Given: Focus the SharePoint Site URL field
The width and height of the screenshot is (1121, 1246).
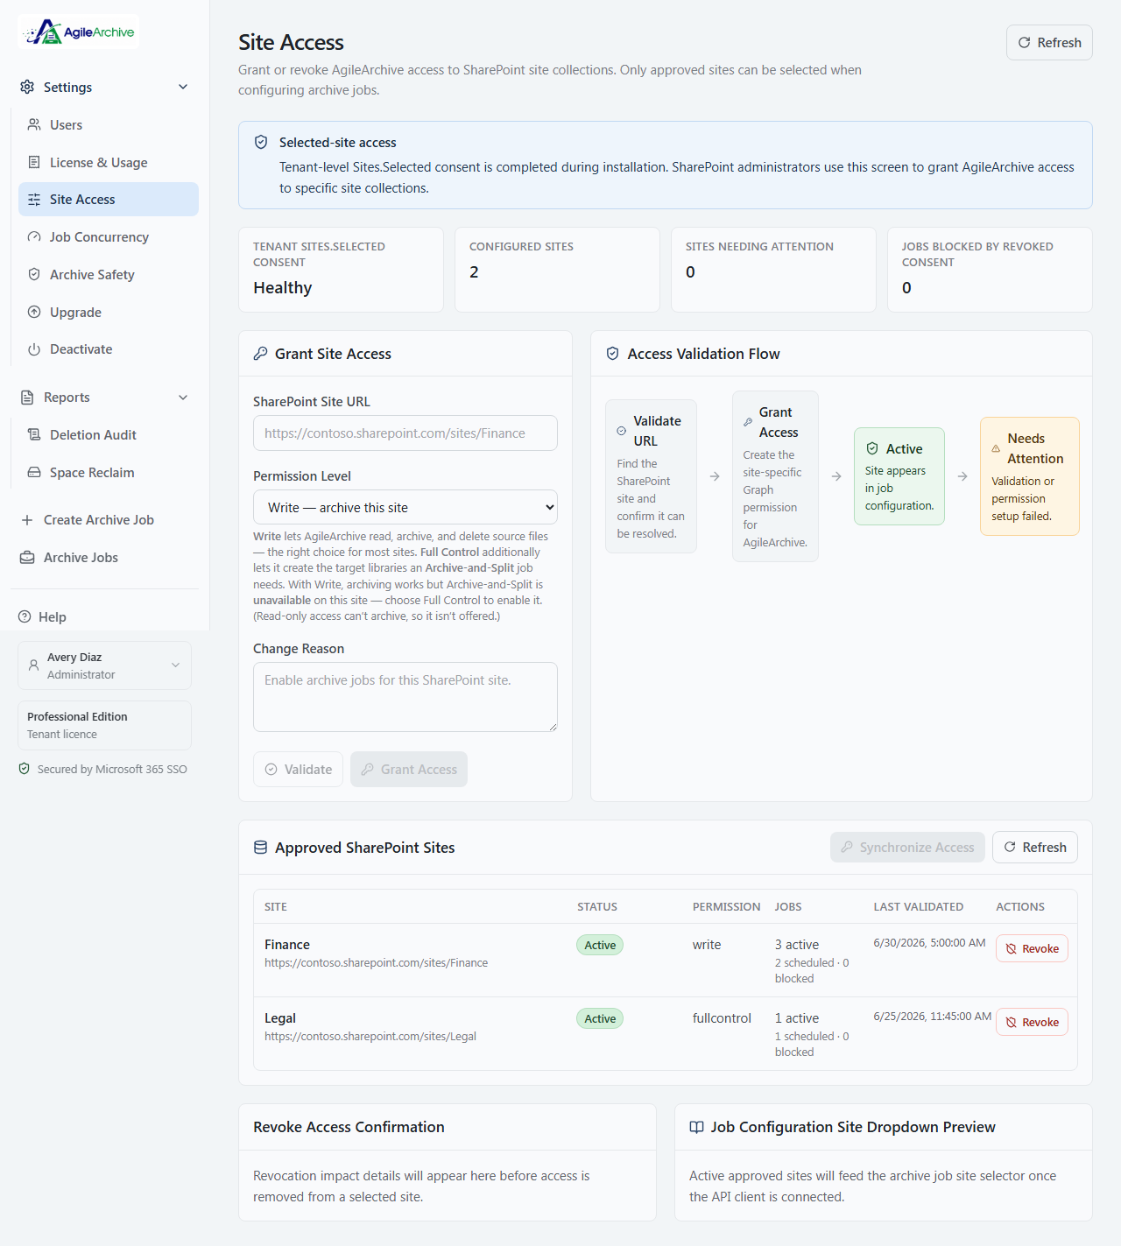Looking at the screenshot, I should (405, 433).
